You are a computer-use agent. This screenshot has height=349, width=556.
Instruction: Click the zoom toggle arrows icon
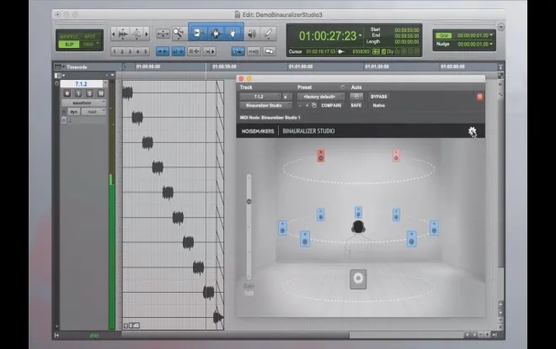pos(163,34)
